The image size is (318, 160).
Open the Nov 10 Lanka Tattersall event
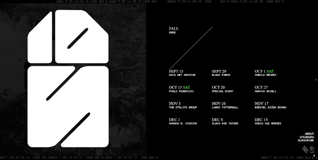pos(225,105)
